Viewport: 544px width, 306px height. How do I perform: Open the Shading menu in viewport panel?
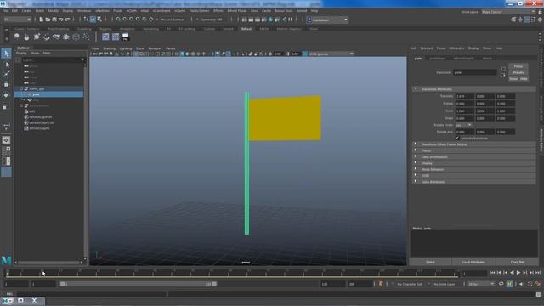click(x=109, y=48)
